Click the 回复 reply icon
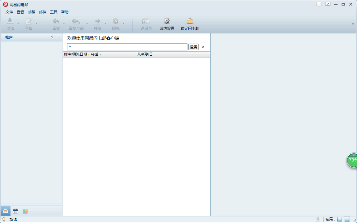Image resolution: width=357 pixels, height=223 pixels. tap(56, 21)
